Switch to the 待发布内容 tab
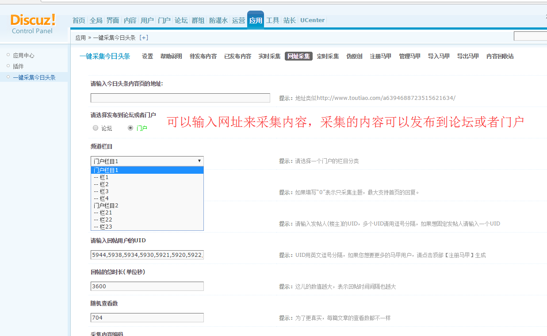The image size is (547, 336). click(x=203, y=56)
